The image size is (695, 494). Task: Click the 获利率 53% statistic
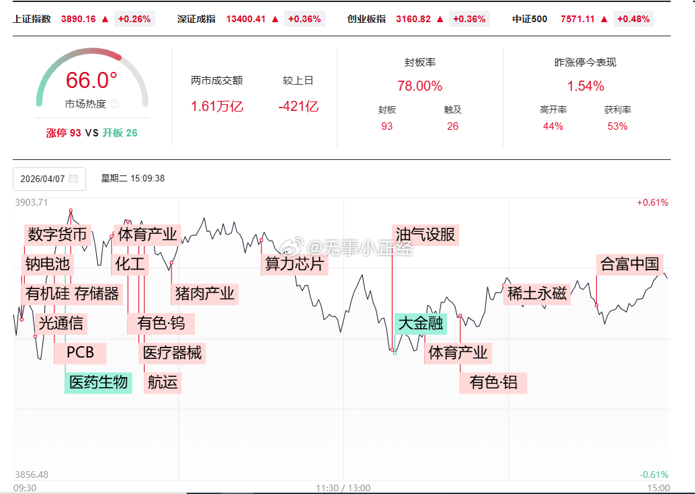click(x=617, y=126)
